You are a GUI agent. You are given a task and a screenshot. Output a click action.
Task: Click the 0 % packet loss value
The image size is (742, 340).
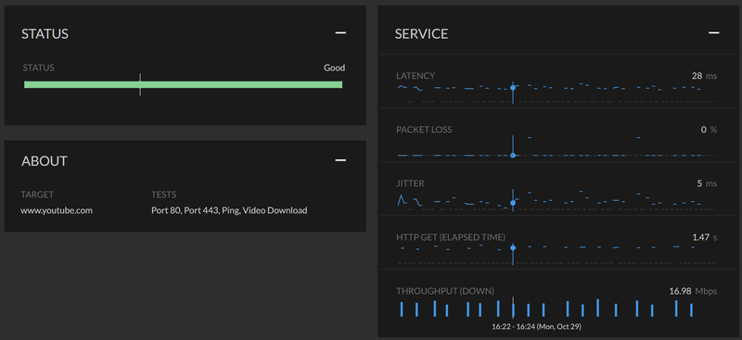[x=709, y=130]
